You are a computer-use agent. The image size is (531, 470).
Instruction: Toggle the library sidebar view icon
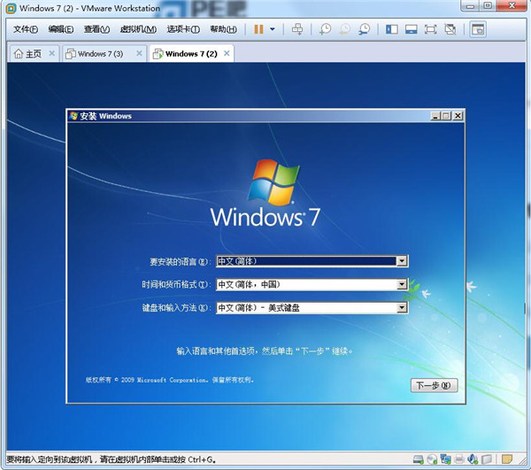click(x=391, y=29)
